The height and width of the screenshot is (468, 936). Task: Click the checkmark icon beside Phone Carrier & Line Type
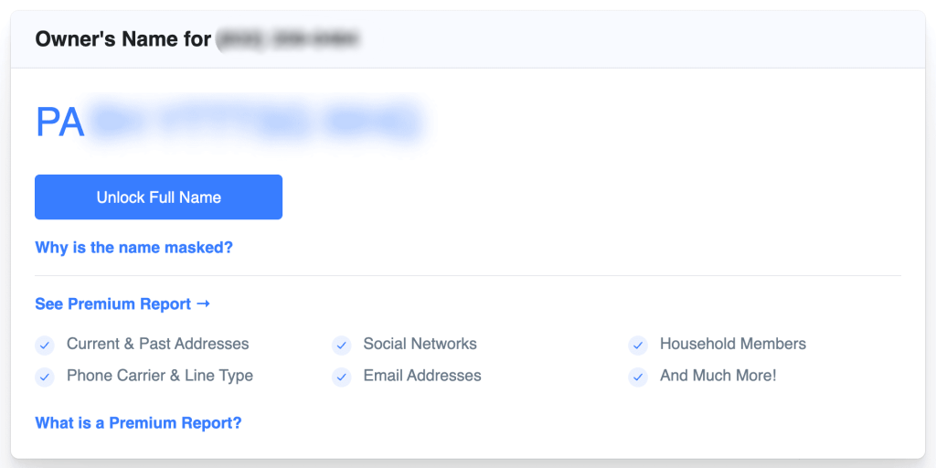click(x=45, y=377)
